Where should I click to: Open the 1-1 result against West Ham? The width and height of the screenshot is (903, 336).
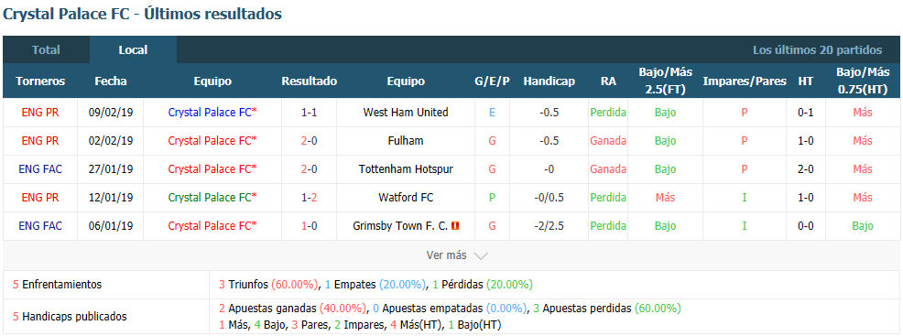(309, 113)
